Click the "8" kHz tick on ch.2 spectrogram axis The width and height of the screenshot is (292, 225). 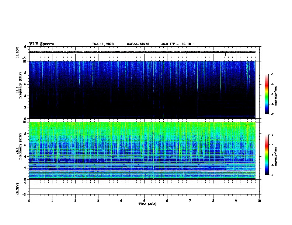(26, 133)
